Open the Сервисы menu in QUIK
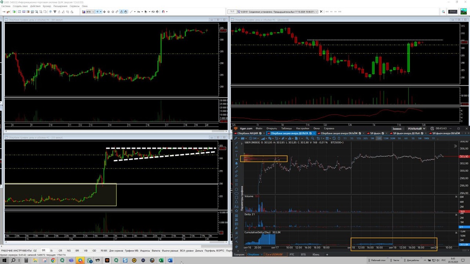This screenshot has height=264, width=470. pyautogui.click(x=74, y=6)
